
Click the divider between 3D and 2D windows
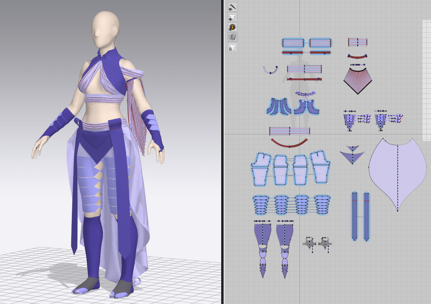(223, 152)
